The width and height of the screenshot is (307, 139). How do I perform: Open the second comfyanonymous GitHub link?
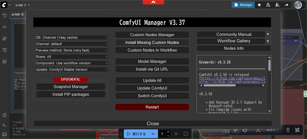[232, 82]
